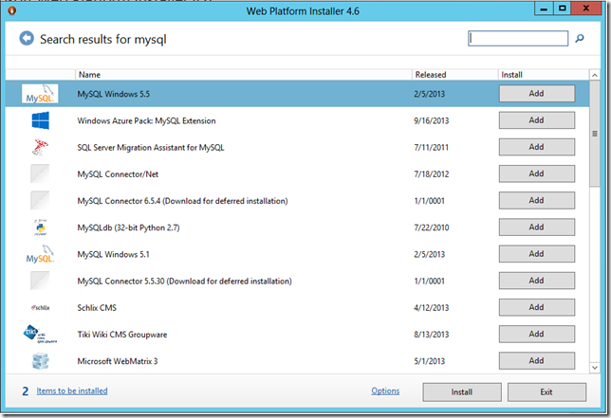Select MySQL Connector 5.5.30 deferred installation text
The image size is (611, 418).
coord(184,281)
